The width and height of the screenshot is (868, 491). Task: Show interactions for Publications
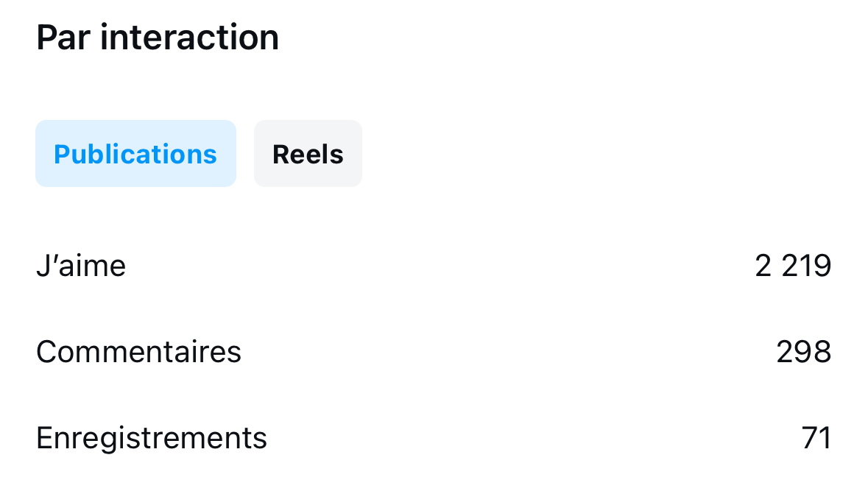tap(135, 154)
